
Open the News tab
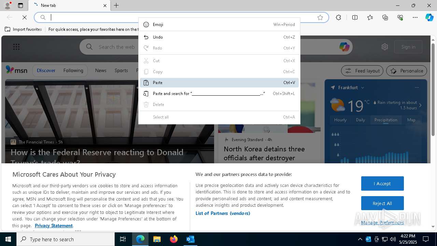[101, 70]
